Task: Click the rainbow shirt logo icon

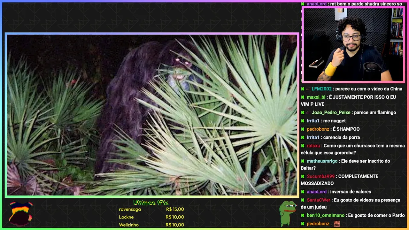Action: pos(20,214)
